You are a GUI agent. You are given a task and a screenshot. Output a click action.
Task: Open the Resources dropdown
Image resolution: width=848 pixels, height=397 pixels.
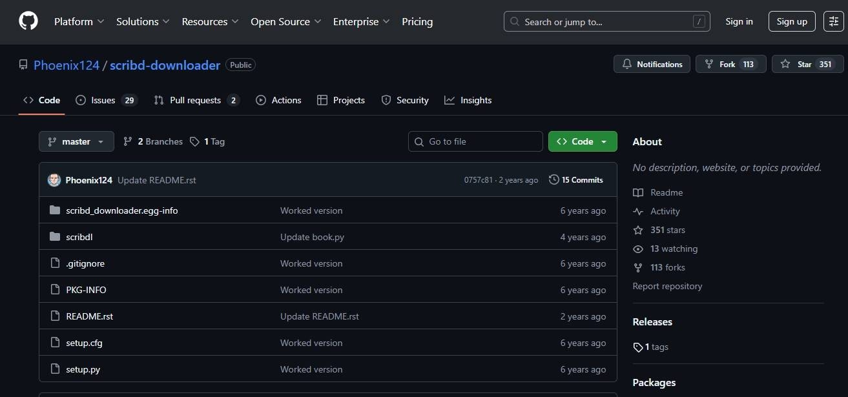[210, 21]
